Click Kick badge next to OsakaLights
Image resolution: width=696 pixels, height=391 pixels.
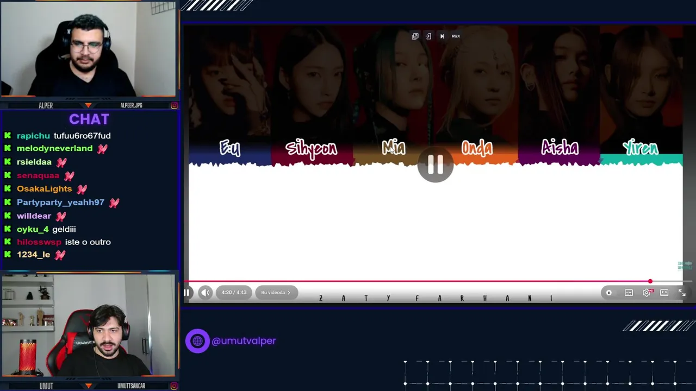coord(8,188)
